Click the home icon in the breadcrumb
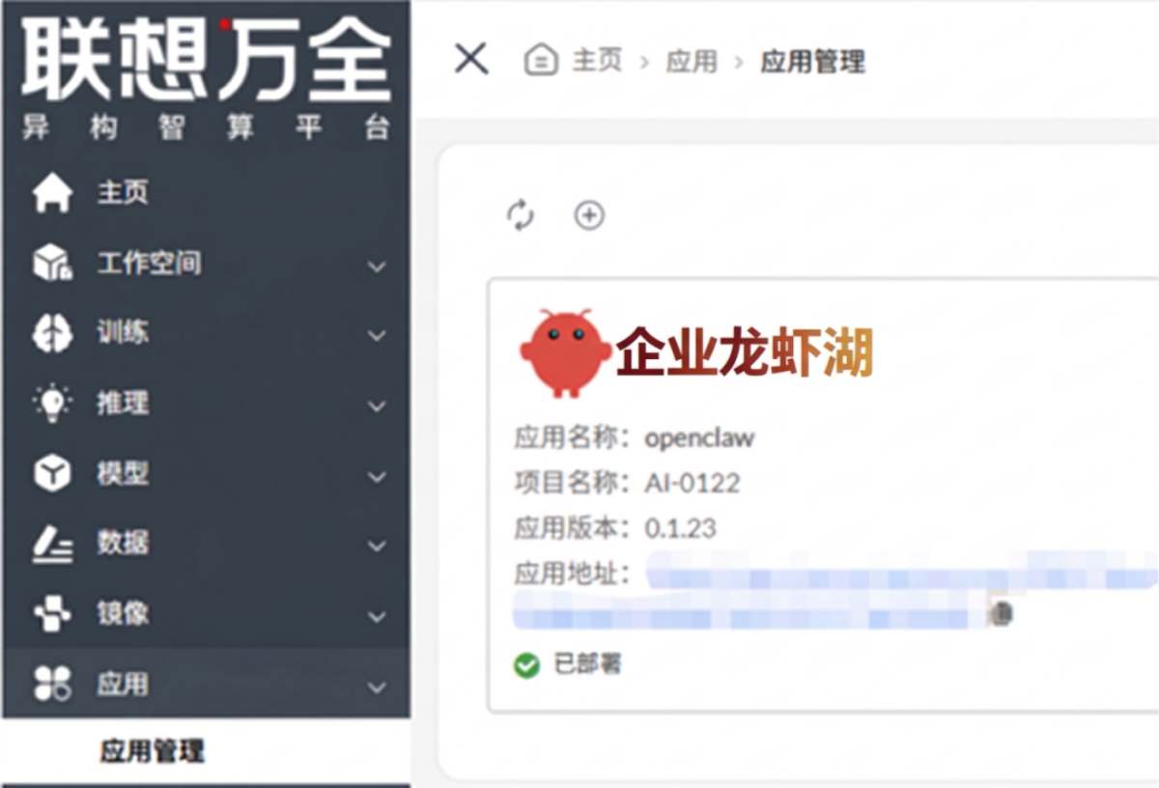The image size is (1159, 788). tap(542, 61)
